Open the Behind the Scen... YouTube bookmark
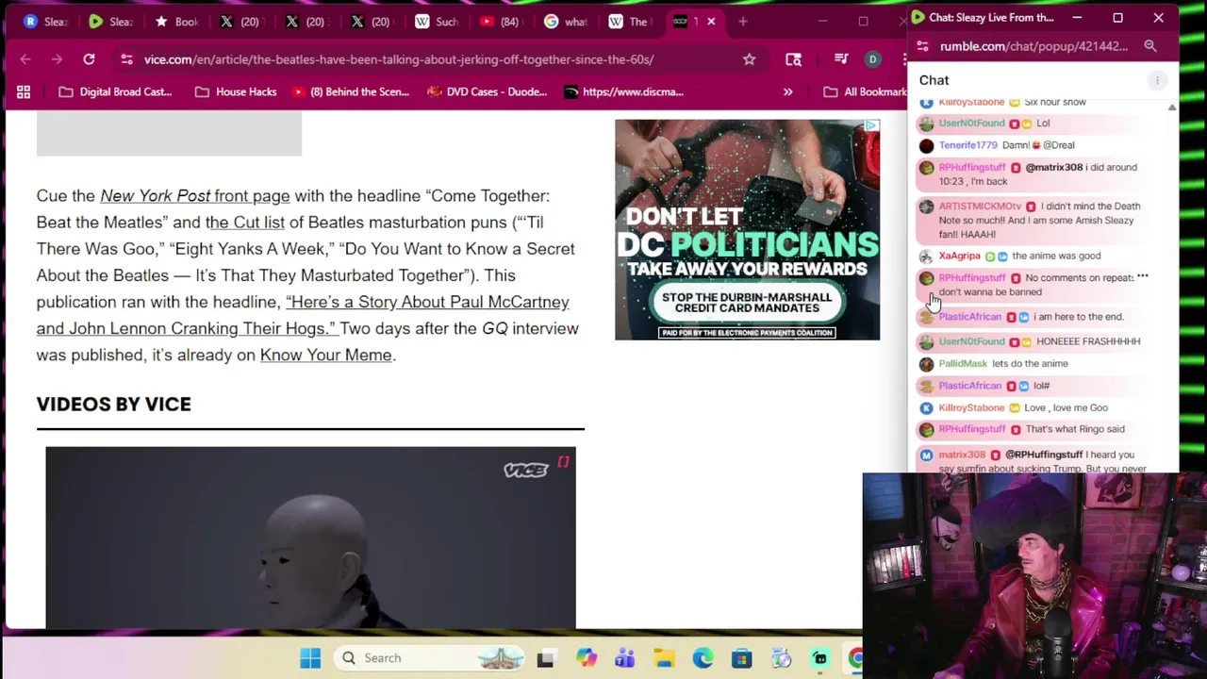Viewport: 1207px width, 679px height. (351, 91)
